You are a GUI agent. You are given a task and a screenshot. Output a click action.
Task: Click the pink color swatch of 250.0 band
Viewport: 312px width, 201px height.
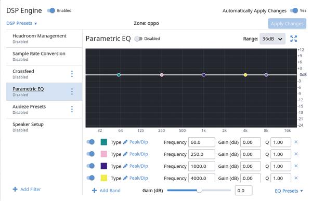[104, 154]
